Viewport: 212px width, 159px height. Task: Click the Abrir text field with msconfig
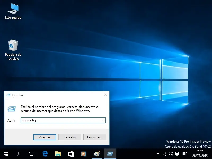63,120
